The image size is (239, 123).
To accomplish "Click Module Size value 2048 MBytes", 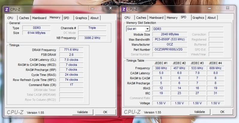I will tap(170, 34).
